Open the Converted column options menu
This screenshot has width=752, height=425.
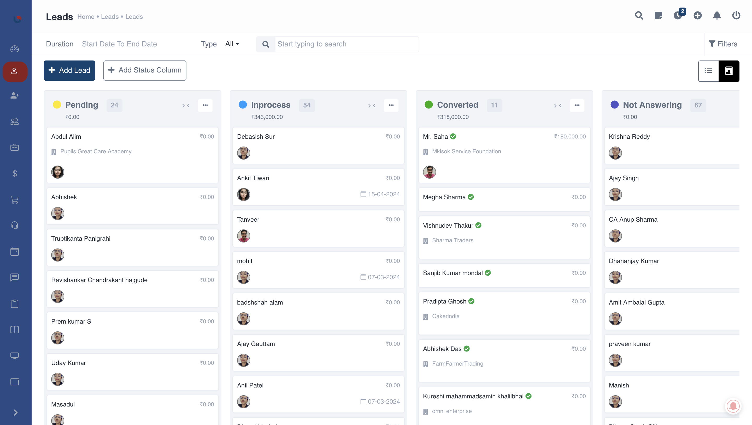pos(577,105)
